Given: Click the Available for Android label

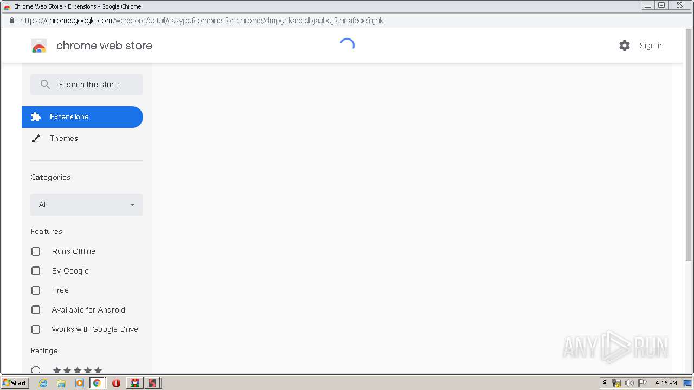Looking at the screenshot, I should tap(88, 310).
